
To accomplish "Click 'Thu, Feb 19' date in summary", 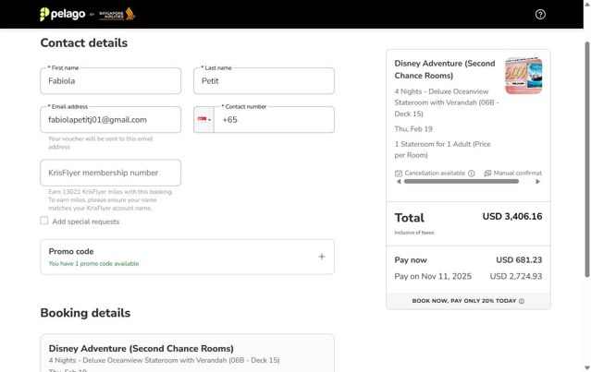I will tap(413, 129).
